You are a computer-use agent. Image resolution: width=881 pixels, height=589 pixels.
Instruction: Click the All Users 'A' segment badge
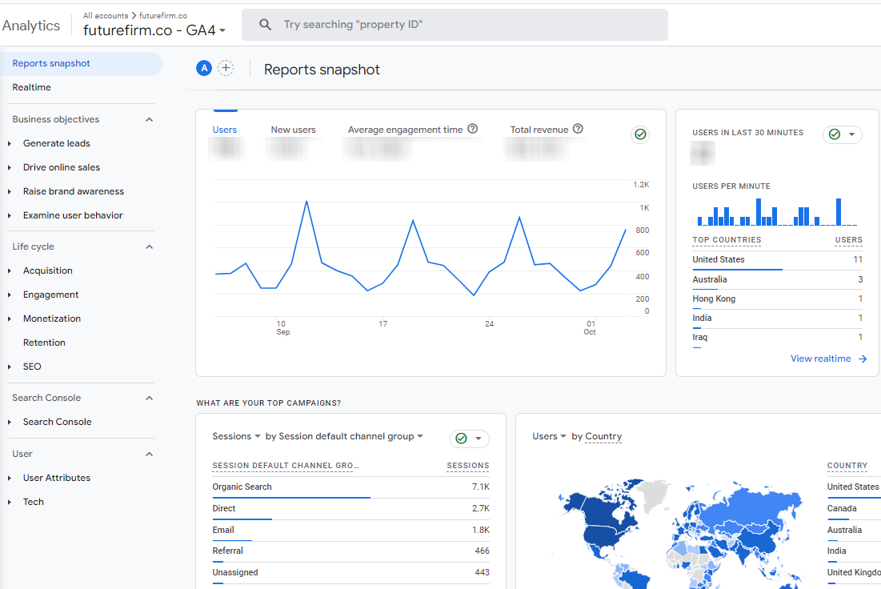point(204,69)
